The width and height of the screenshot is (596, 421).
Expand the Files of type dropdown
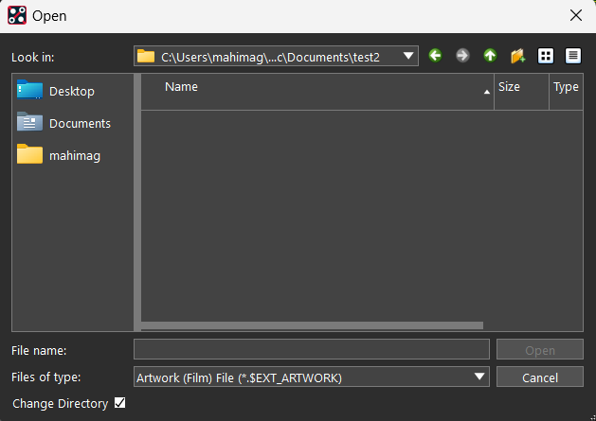(x=480, y=377)
